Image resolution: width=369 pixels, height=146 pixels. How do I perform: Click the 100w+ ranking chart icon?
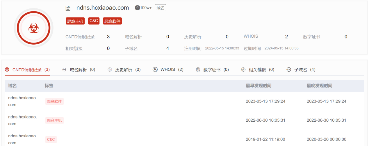tap(138, 8)
